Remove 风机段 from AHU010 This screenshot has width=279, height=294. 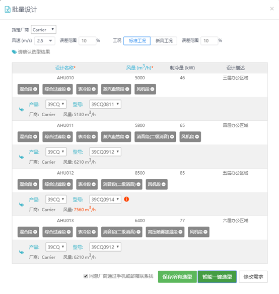point(152,89)
